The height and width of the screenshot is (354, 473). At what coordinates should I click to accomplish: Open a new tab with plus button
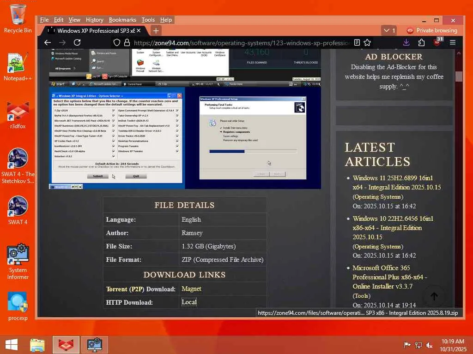156,30
